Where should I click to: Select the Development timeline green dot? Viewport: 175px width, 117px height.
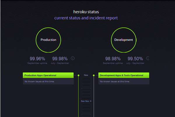pos(94,75)
